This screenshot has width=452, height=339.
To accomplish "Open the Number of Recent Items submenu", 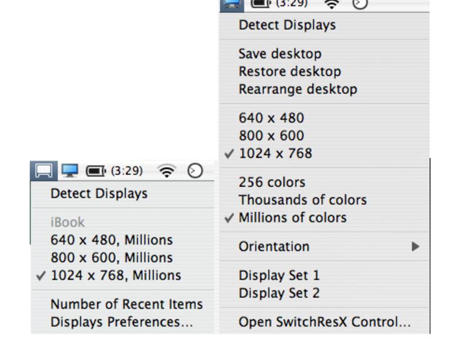I will pos(126,304).
